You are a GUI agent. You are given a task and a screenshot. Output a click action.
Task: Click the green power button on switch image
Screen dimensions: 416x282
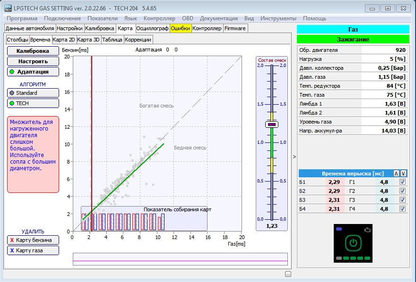[353, 242]
